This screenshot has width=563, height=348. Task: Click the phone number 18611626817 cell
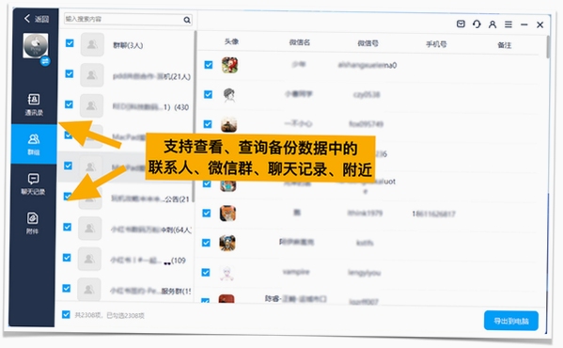[433, 214]
